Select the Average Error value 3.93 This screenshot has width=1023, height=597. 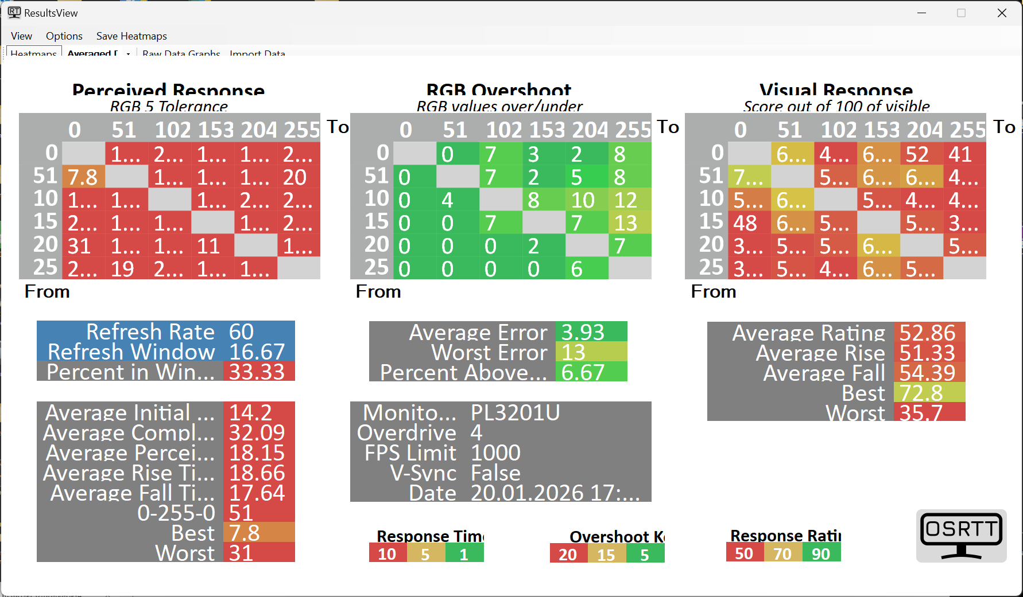tap(583, 333)
